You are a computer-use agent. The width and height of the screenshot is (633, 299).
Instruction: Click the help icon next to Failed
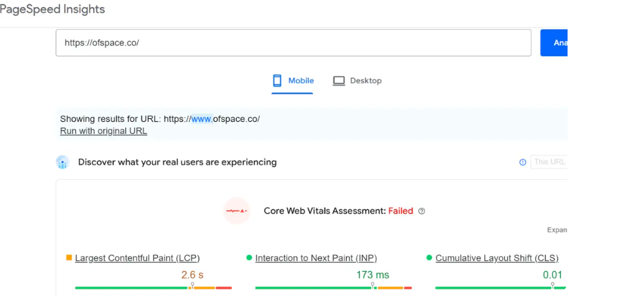point(421,211)
